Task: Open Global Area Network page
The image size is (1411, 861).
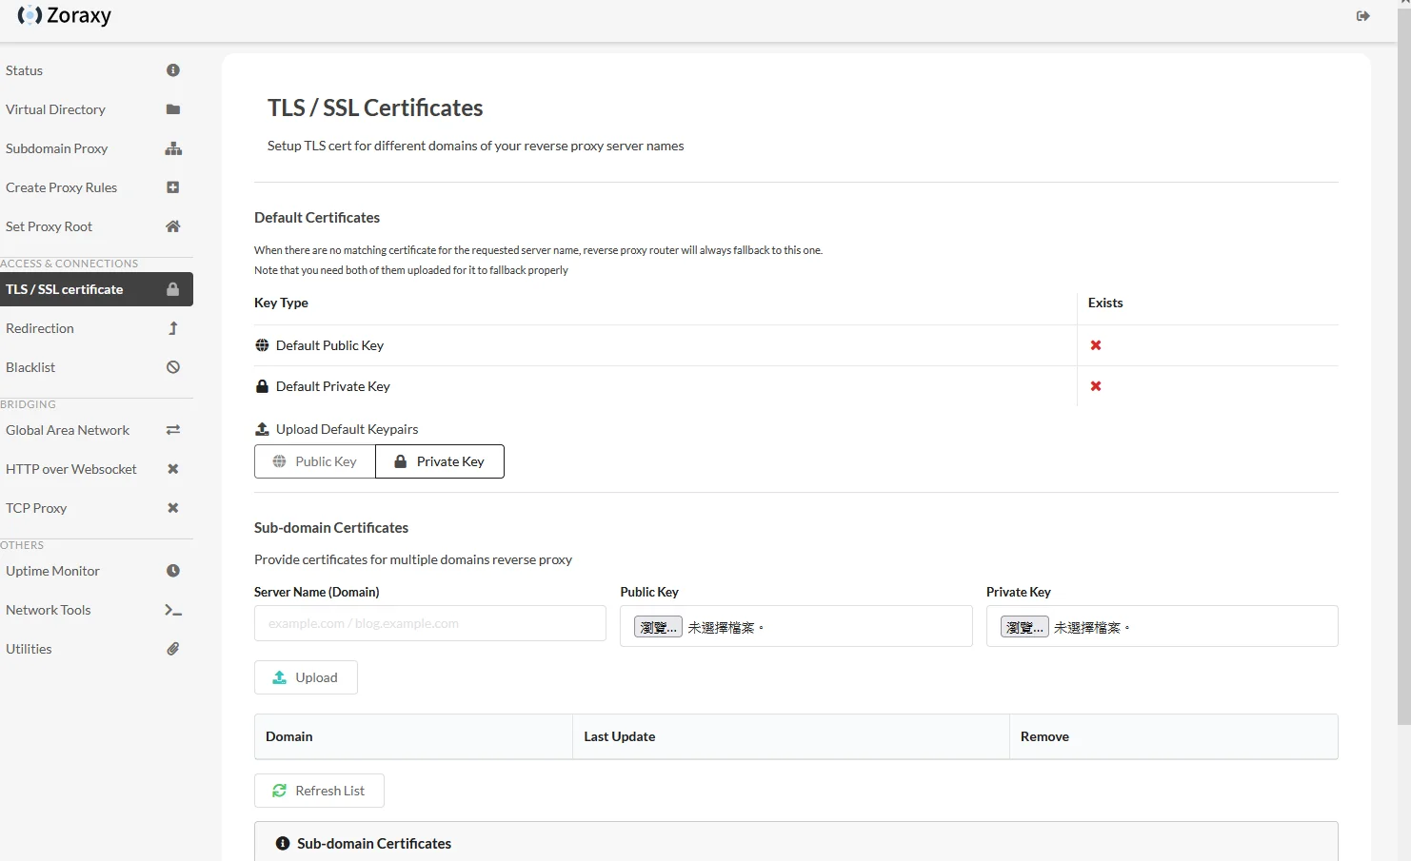Action: (96, 430)
